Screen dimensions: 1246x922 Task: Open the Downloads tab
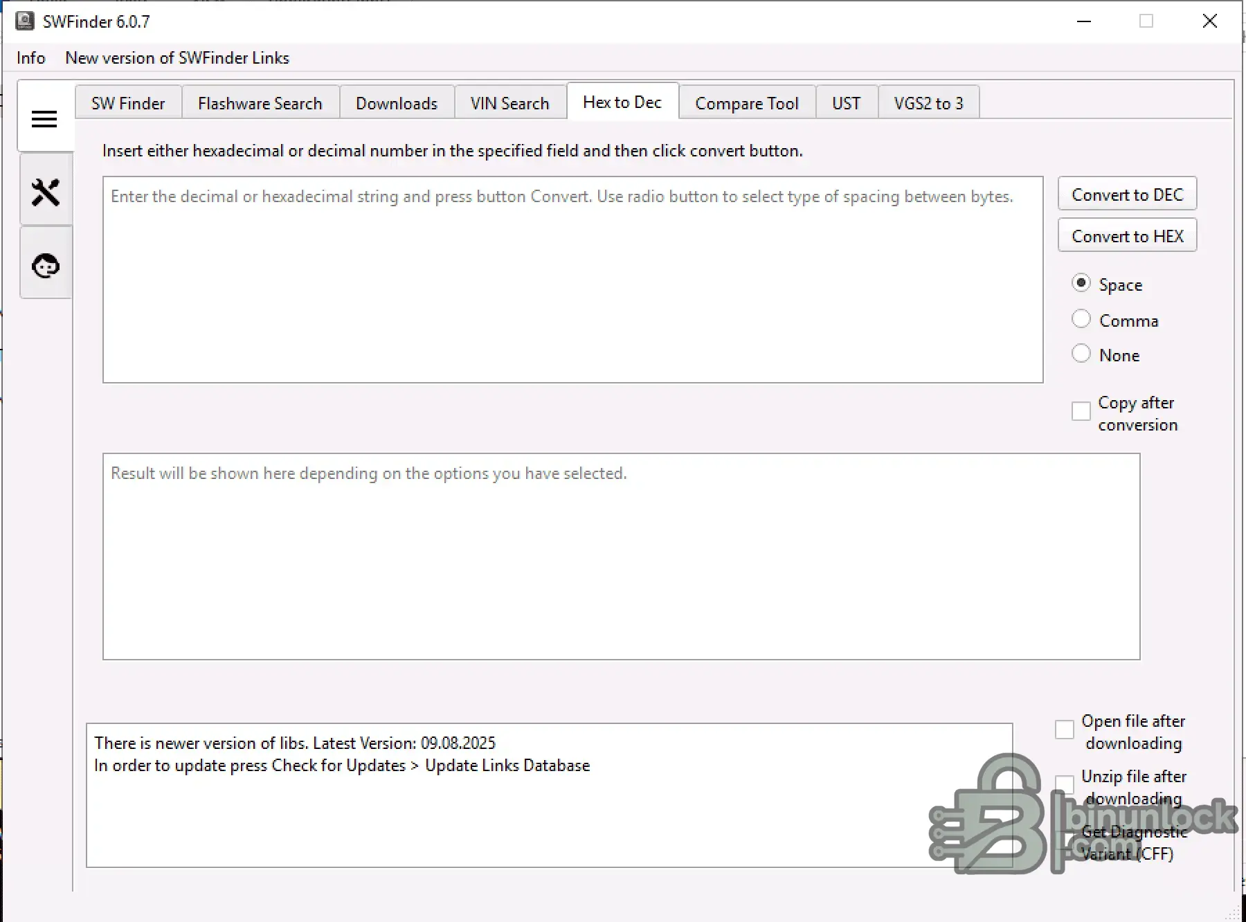click(397, 103)
